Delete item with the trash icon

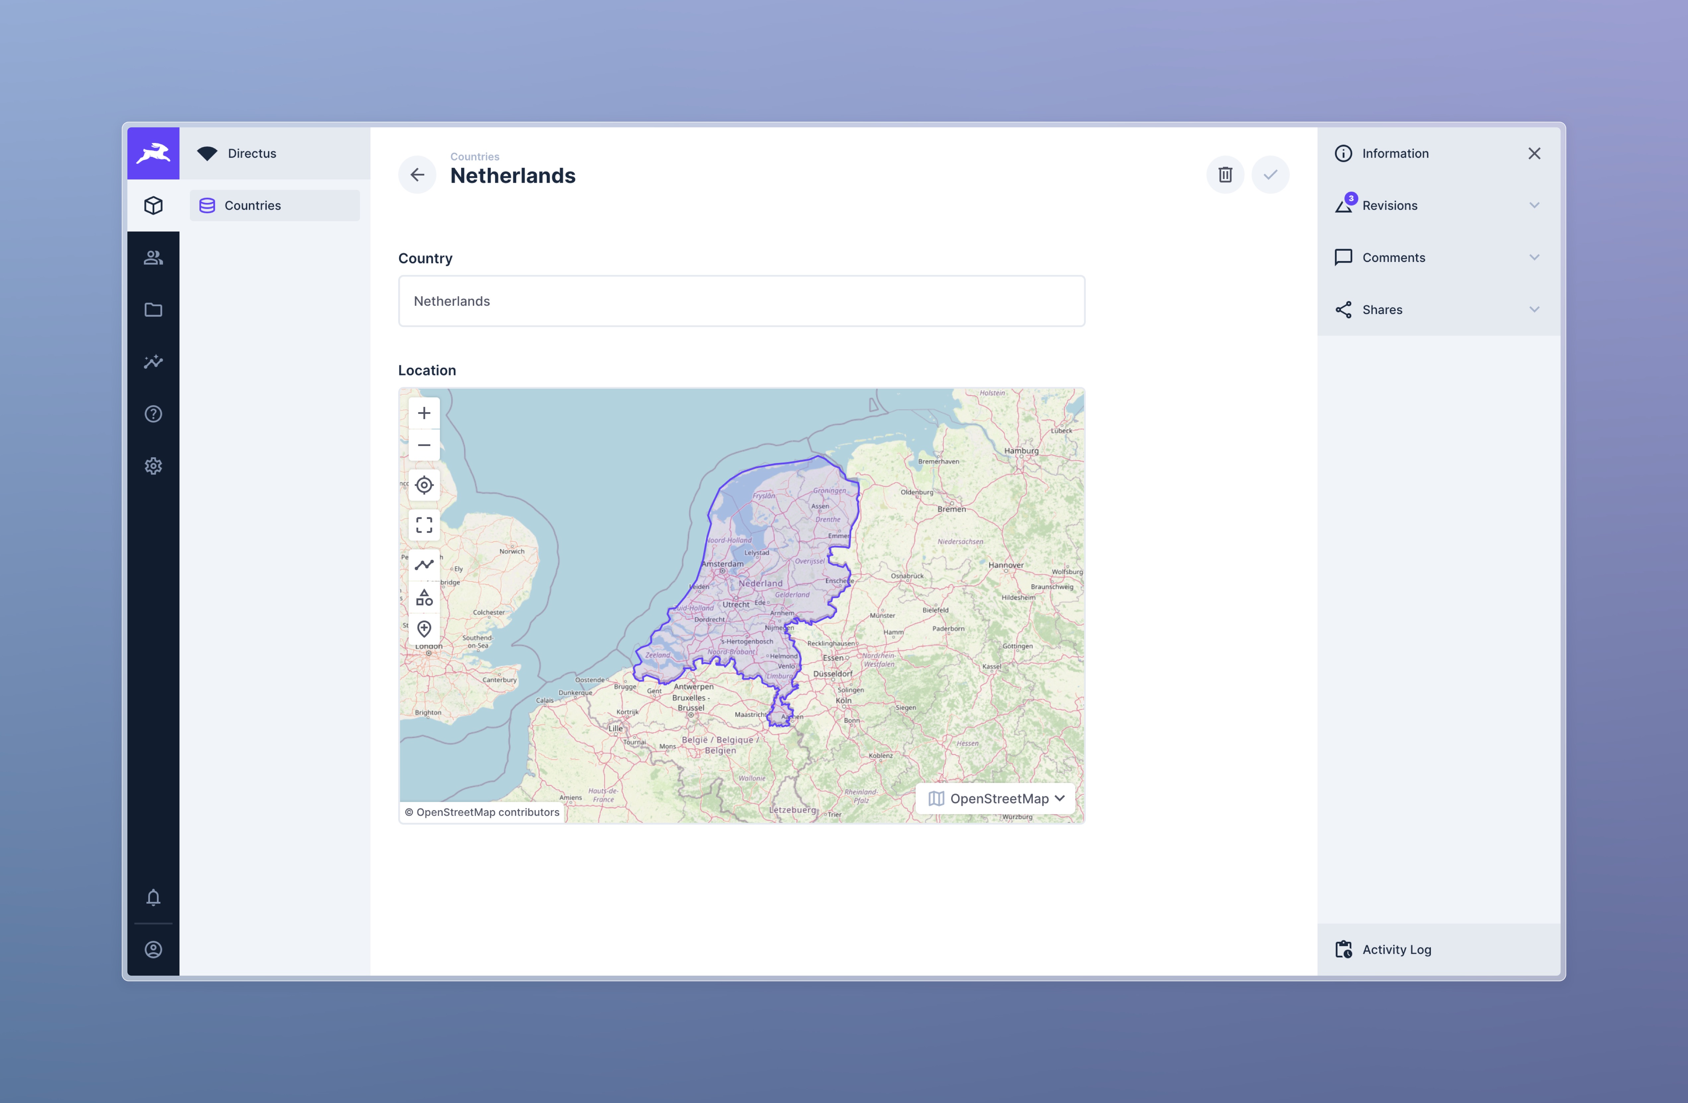pos(1225,174)
